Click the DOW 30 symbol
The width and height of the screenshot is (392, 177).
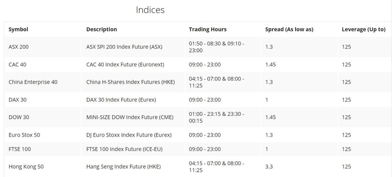pos(19,117)
